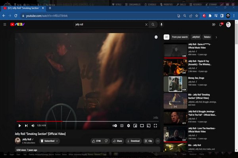This screenshot has width=238, height=158.
Task: Open Love The Heartless video title
Action: coord(202,130)
